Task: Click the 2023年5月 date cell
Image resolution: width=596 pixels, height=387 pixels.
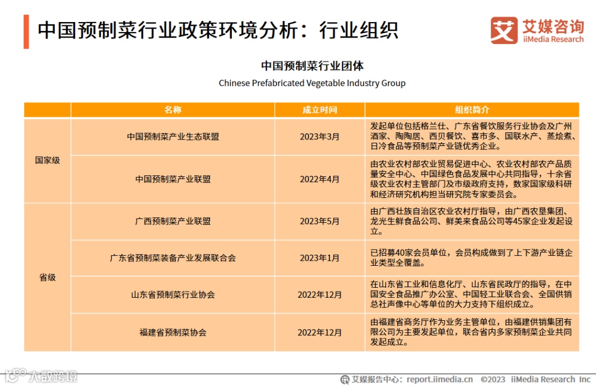Action: (320, 221)
